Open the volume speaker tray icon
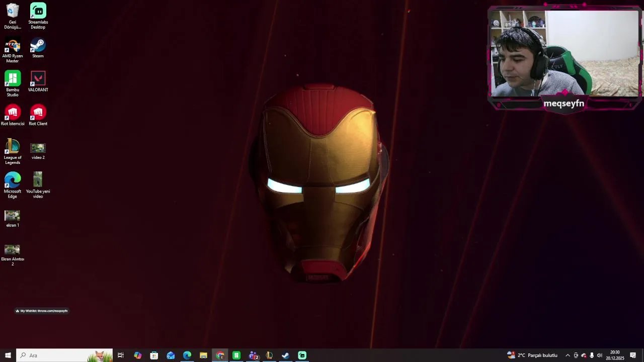Viewport: 644px width, 362px height. point(599,355)
